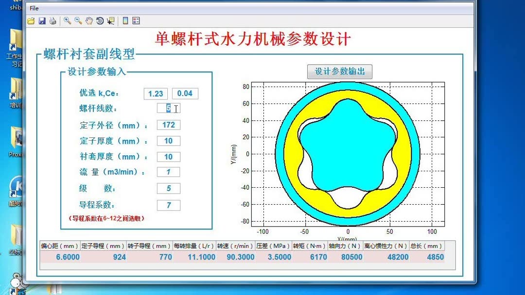525x295 pixels.
Task: Click the Save figure icon
Action: tap(42, 20)
